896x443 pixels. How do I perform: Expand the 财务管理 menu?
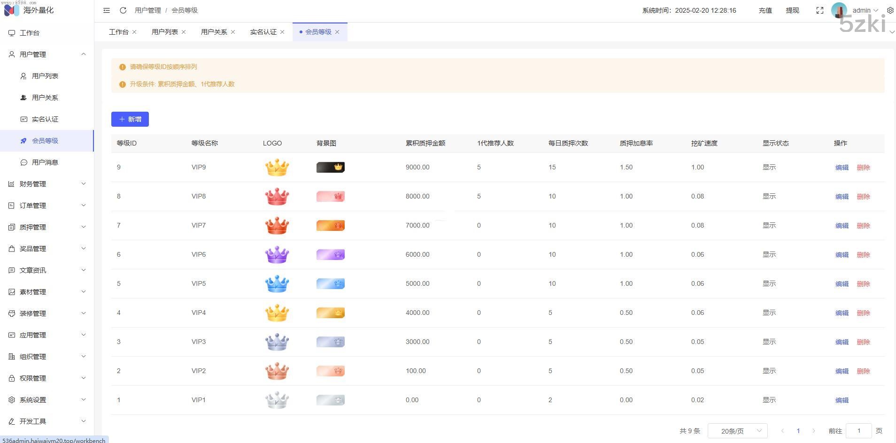click(x=47, y=184)
